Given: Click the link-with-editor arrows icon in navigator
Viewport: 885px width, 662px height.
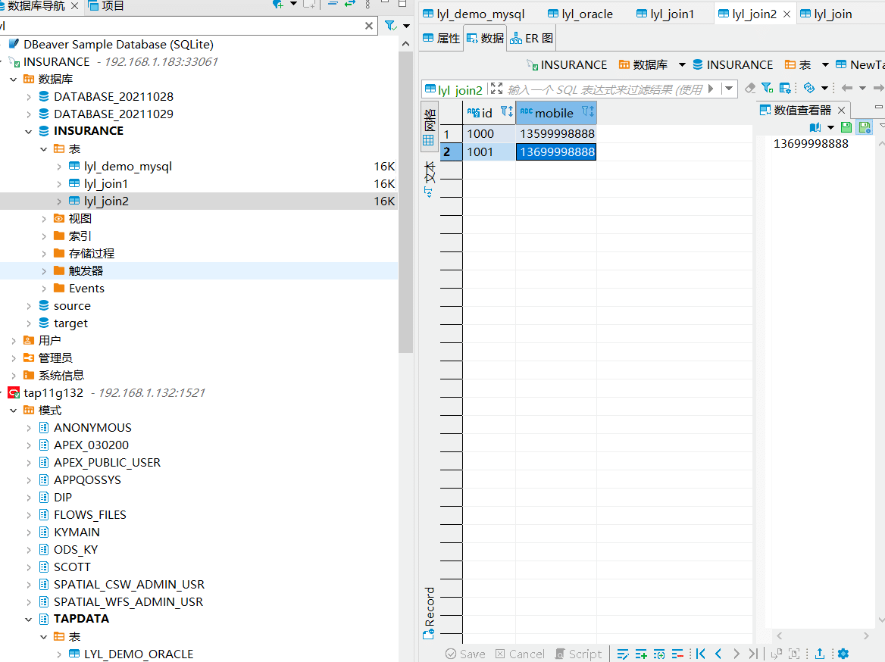Looking at the screenshot, I should click(349, 5).
